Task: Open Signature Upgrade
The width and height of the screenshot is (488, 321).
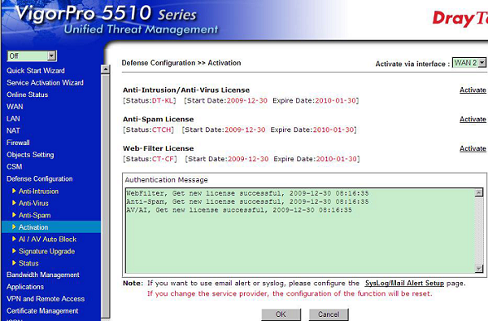Action: click(x=46, y=252)
